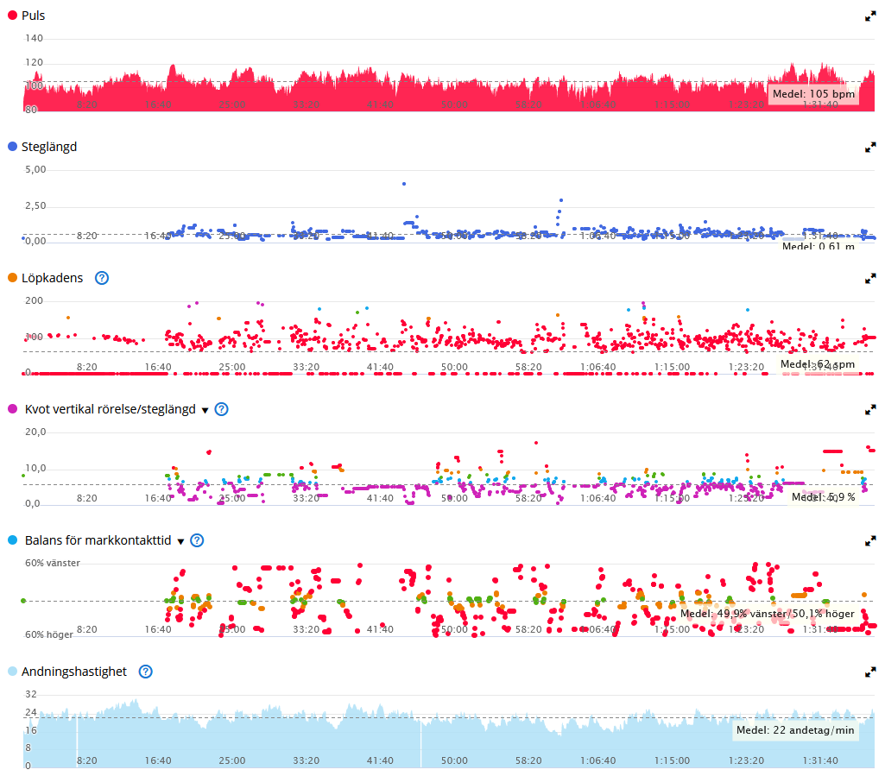The height and width of the screenshot is (776, 885).
Task: Expand the Balans för markkontakttid chart
Action: point(870,541)
